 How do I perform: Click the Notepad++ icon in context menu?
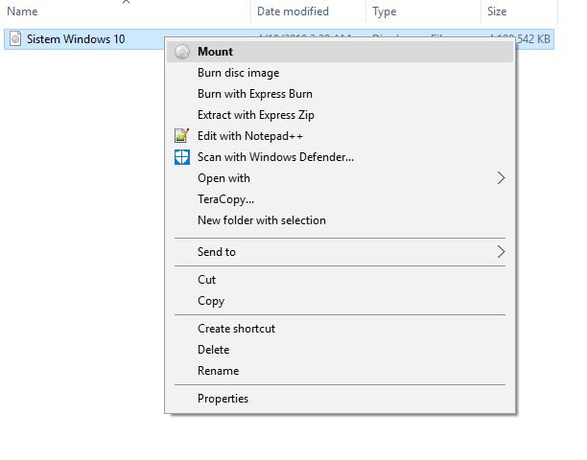pyautogui.click(x=182, y=136)
